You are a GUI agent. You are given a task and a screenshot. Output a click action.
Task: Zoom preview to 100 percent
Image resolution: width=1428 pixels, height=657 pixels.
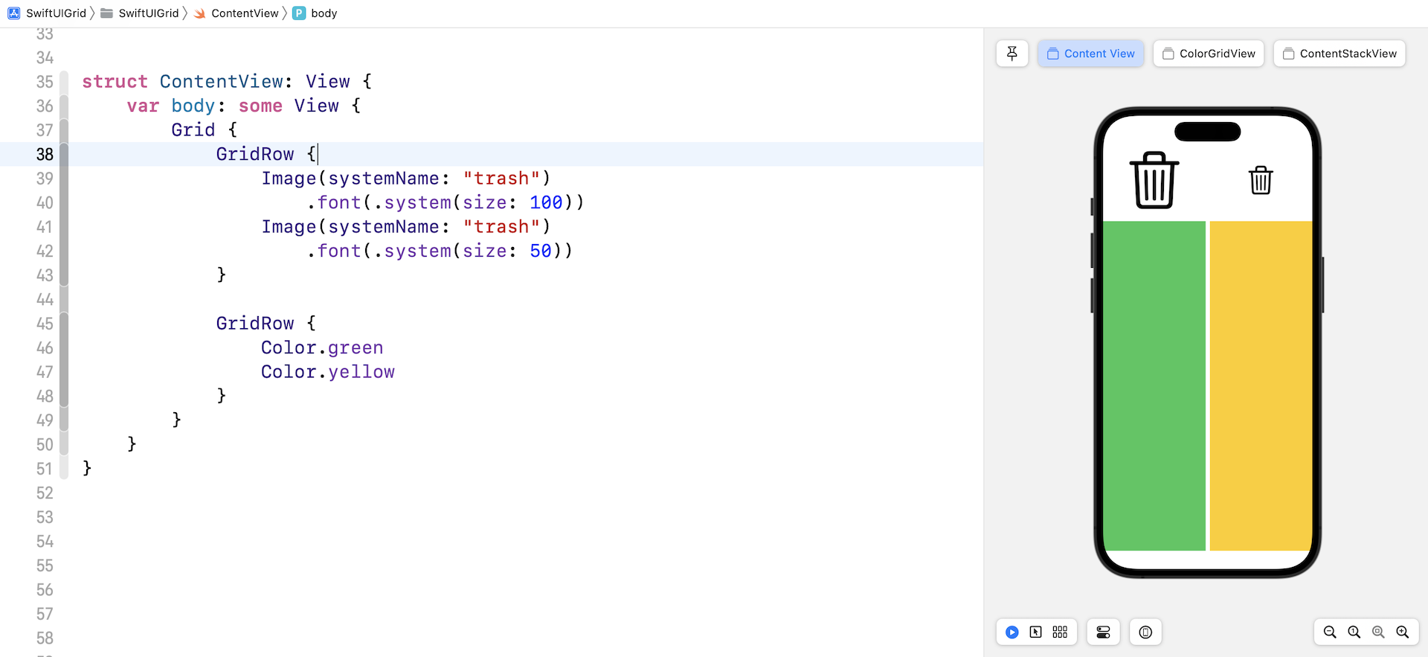click(1354, 632)
